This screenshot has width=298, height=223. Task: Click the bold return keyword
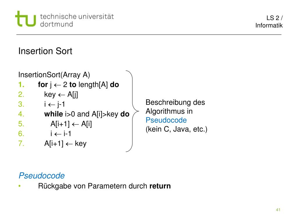click(160, 186)
